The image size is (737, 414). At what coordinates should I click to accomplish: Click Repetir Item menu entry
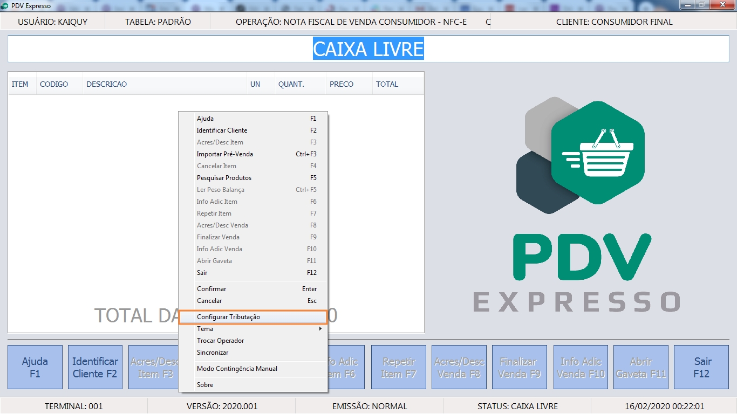[x=253, y=213]
